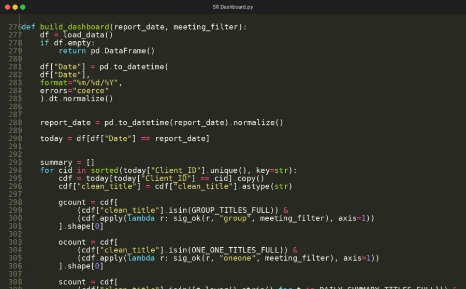Click the red close window button

click(7, 7)
